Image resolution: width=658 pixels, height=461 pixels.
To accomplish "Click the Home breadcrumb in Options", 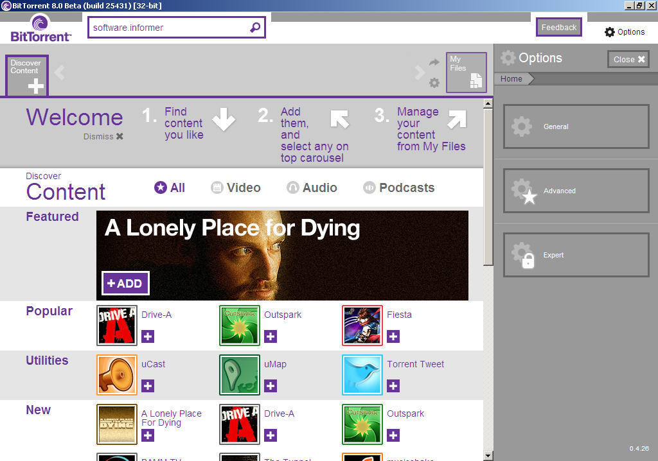I will tap(511, 79).
